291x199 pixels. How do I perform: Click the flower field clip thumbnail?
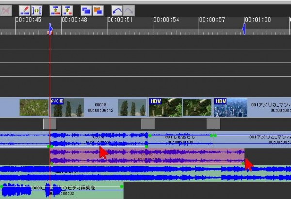coord(34,107)
